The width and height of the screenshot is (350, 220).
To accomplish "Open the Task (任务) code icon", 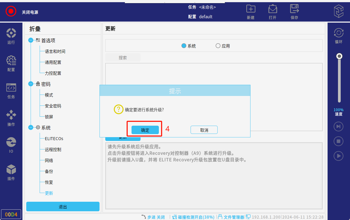I will click(x=11, y=88).
